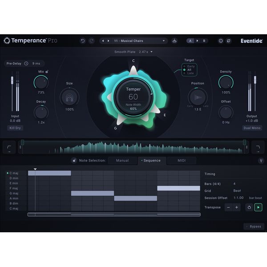
Task: Switch to the B preset slot
Action: pos(204,40)
